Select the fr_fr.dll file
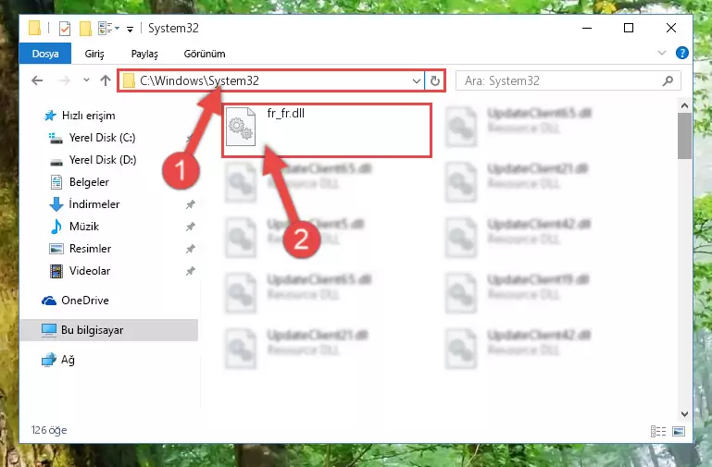 (x=327, y=130)
